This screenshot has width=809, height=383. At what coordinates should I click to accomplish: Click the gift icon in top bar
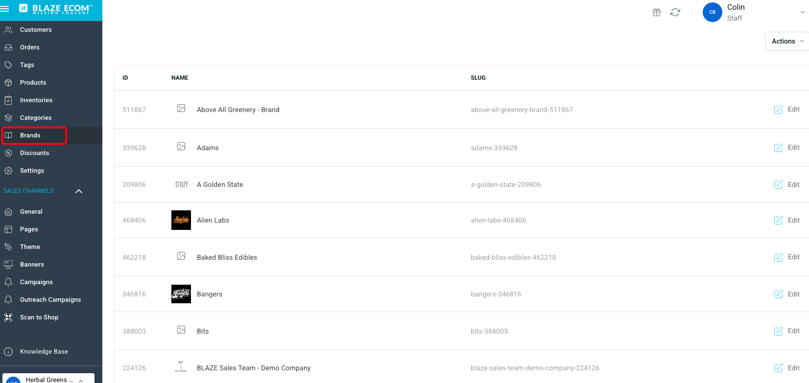(x=657, y=12)
